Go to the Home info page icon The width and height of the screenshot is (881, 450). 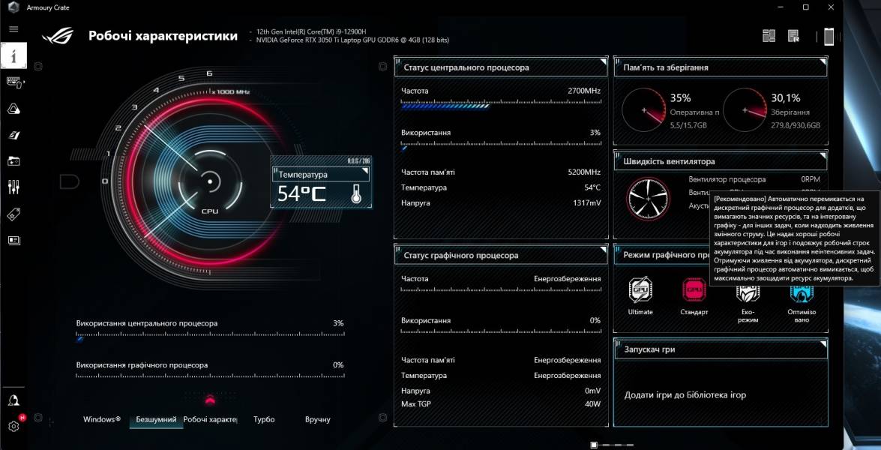[x=13, y=55]
